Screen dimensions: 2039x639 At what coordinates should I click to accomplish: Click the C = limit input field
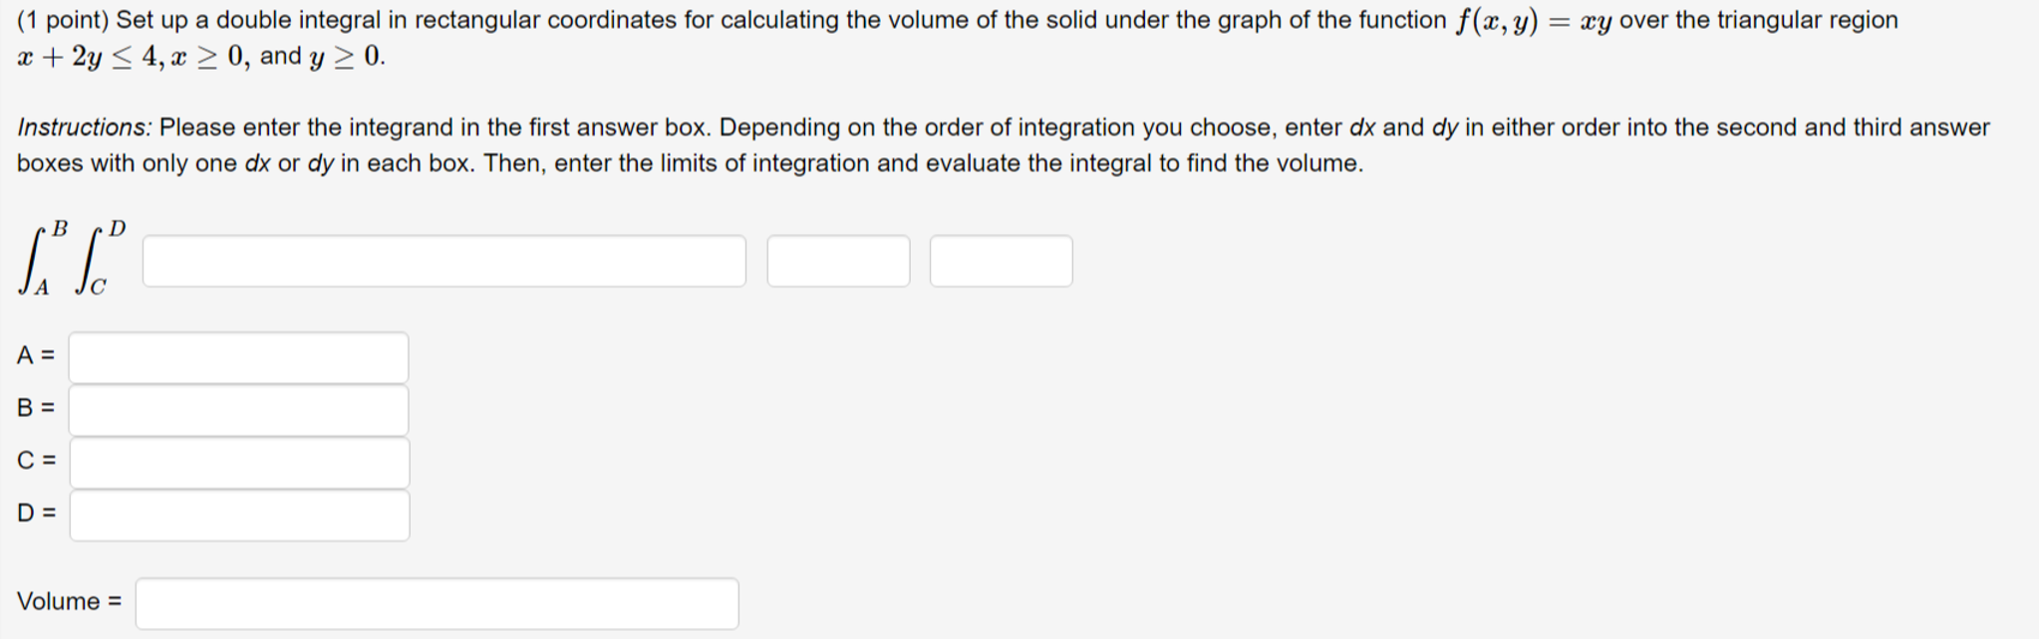[x=239, y=463]
